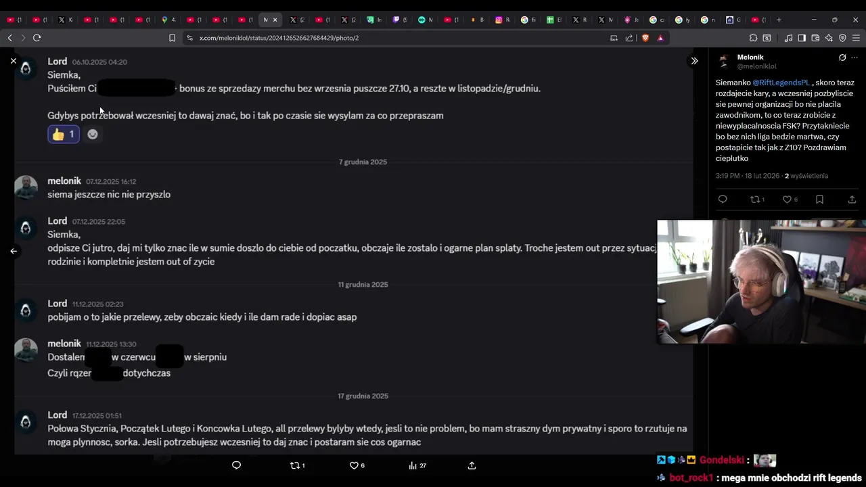
Task: Click the '11 grudnia 2025' date separator
Action: [x=363, y=284]
